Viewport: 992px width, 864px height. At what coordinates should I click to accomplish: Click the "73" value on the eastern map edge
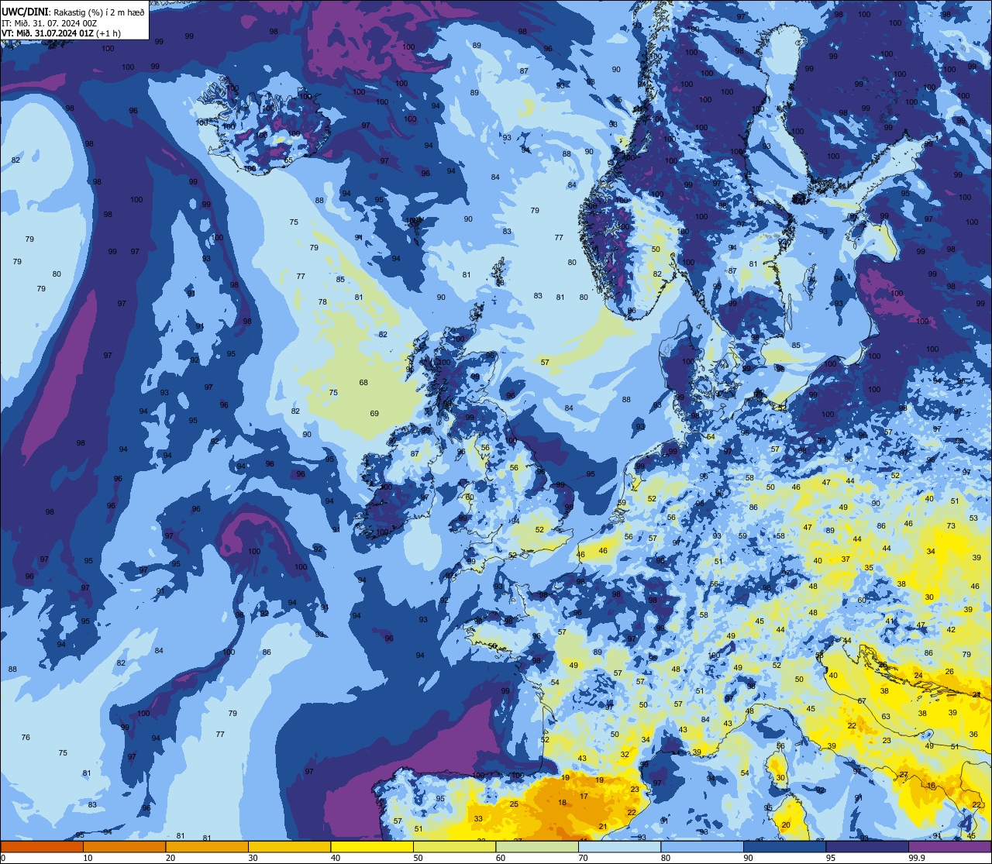(x=951, y=526)
